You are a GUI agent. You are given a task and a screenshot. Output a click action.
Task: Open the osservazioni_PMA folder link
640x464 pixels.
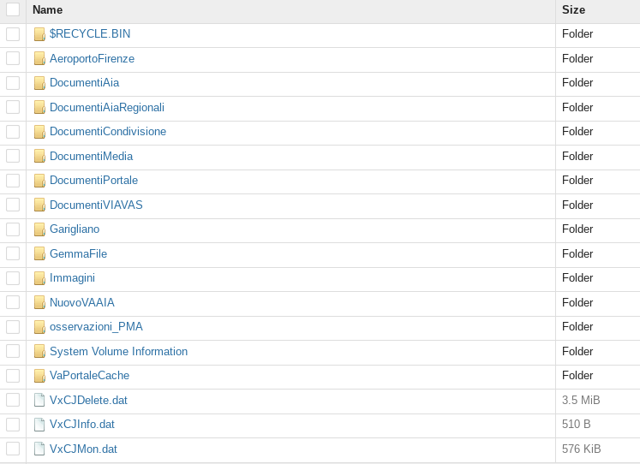96,327
